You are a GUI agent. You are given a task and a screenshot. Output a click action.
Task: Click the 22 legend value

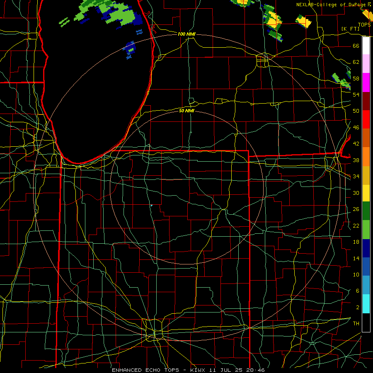(x=356, y=225)
